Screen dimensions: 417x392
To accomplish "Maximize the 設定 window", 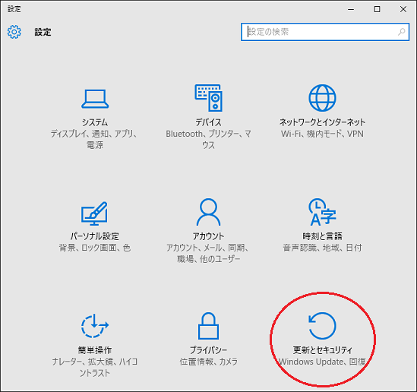I will [x=377, y=9].
